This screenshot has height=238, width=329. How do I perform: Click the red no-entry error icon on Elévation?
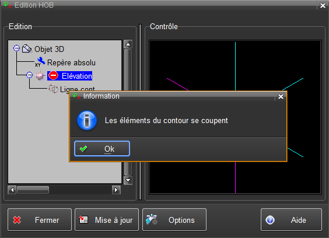click(x=54, y=76)
